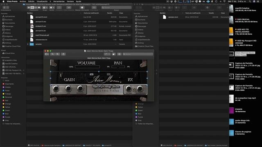Image resolution: width=262 pixels, height=147 pixels.
Task: Open the Ventana menu
Action: (x=70, y=1)
